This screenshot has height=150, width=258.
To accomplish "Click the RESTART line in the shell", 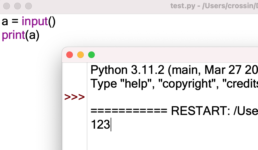I will 174,111.
